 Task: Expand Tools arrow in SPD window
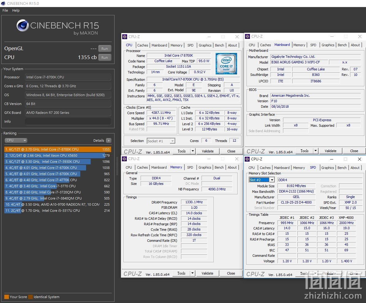pyautogui.click(x=315, y=274)
